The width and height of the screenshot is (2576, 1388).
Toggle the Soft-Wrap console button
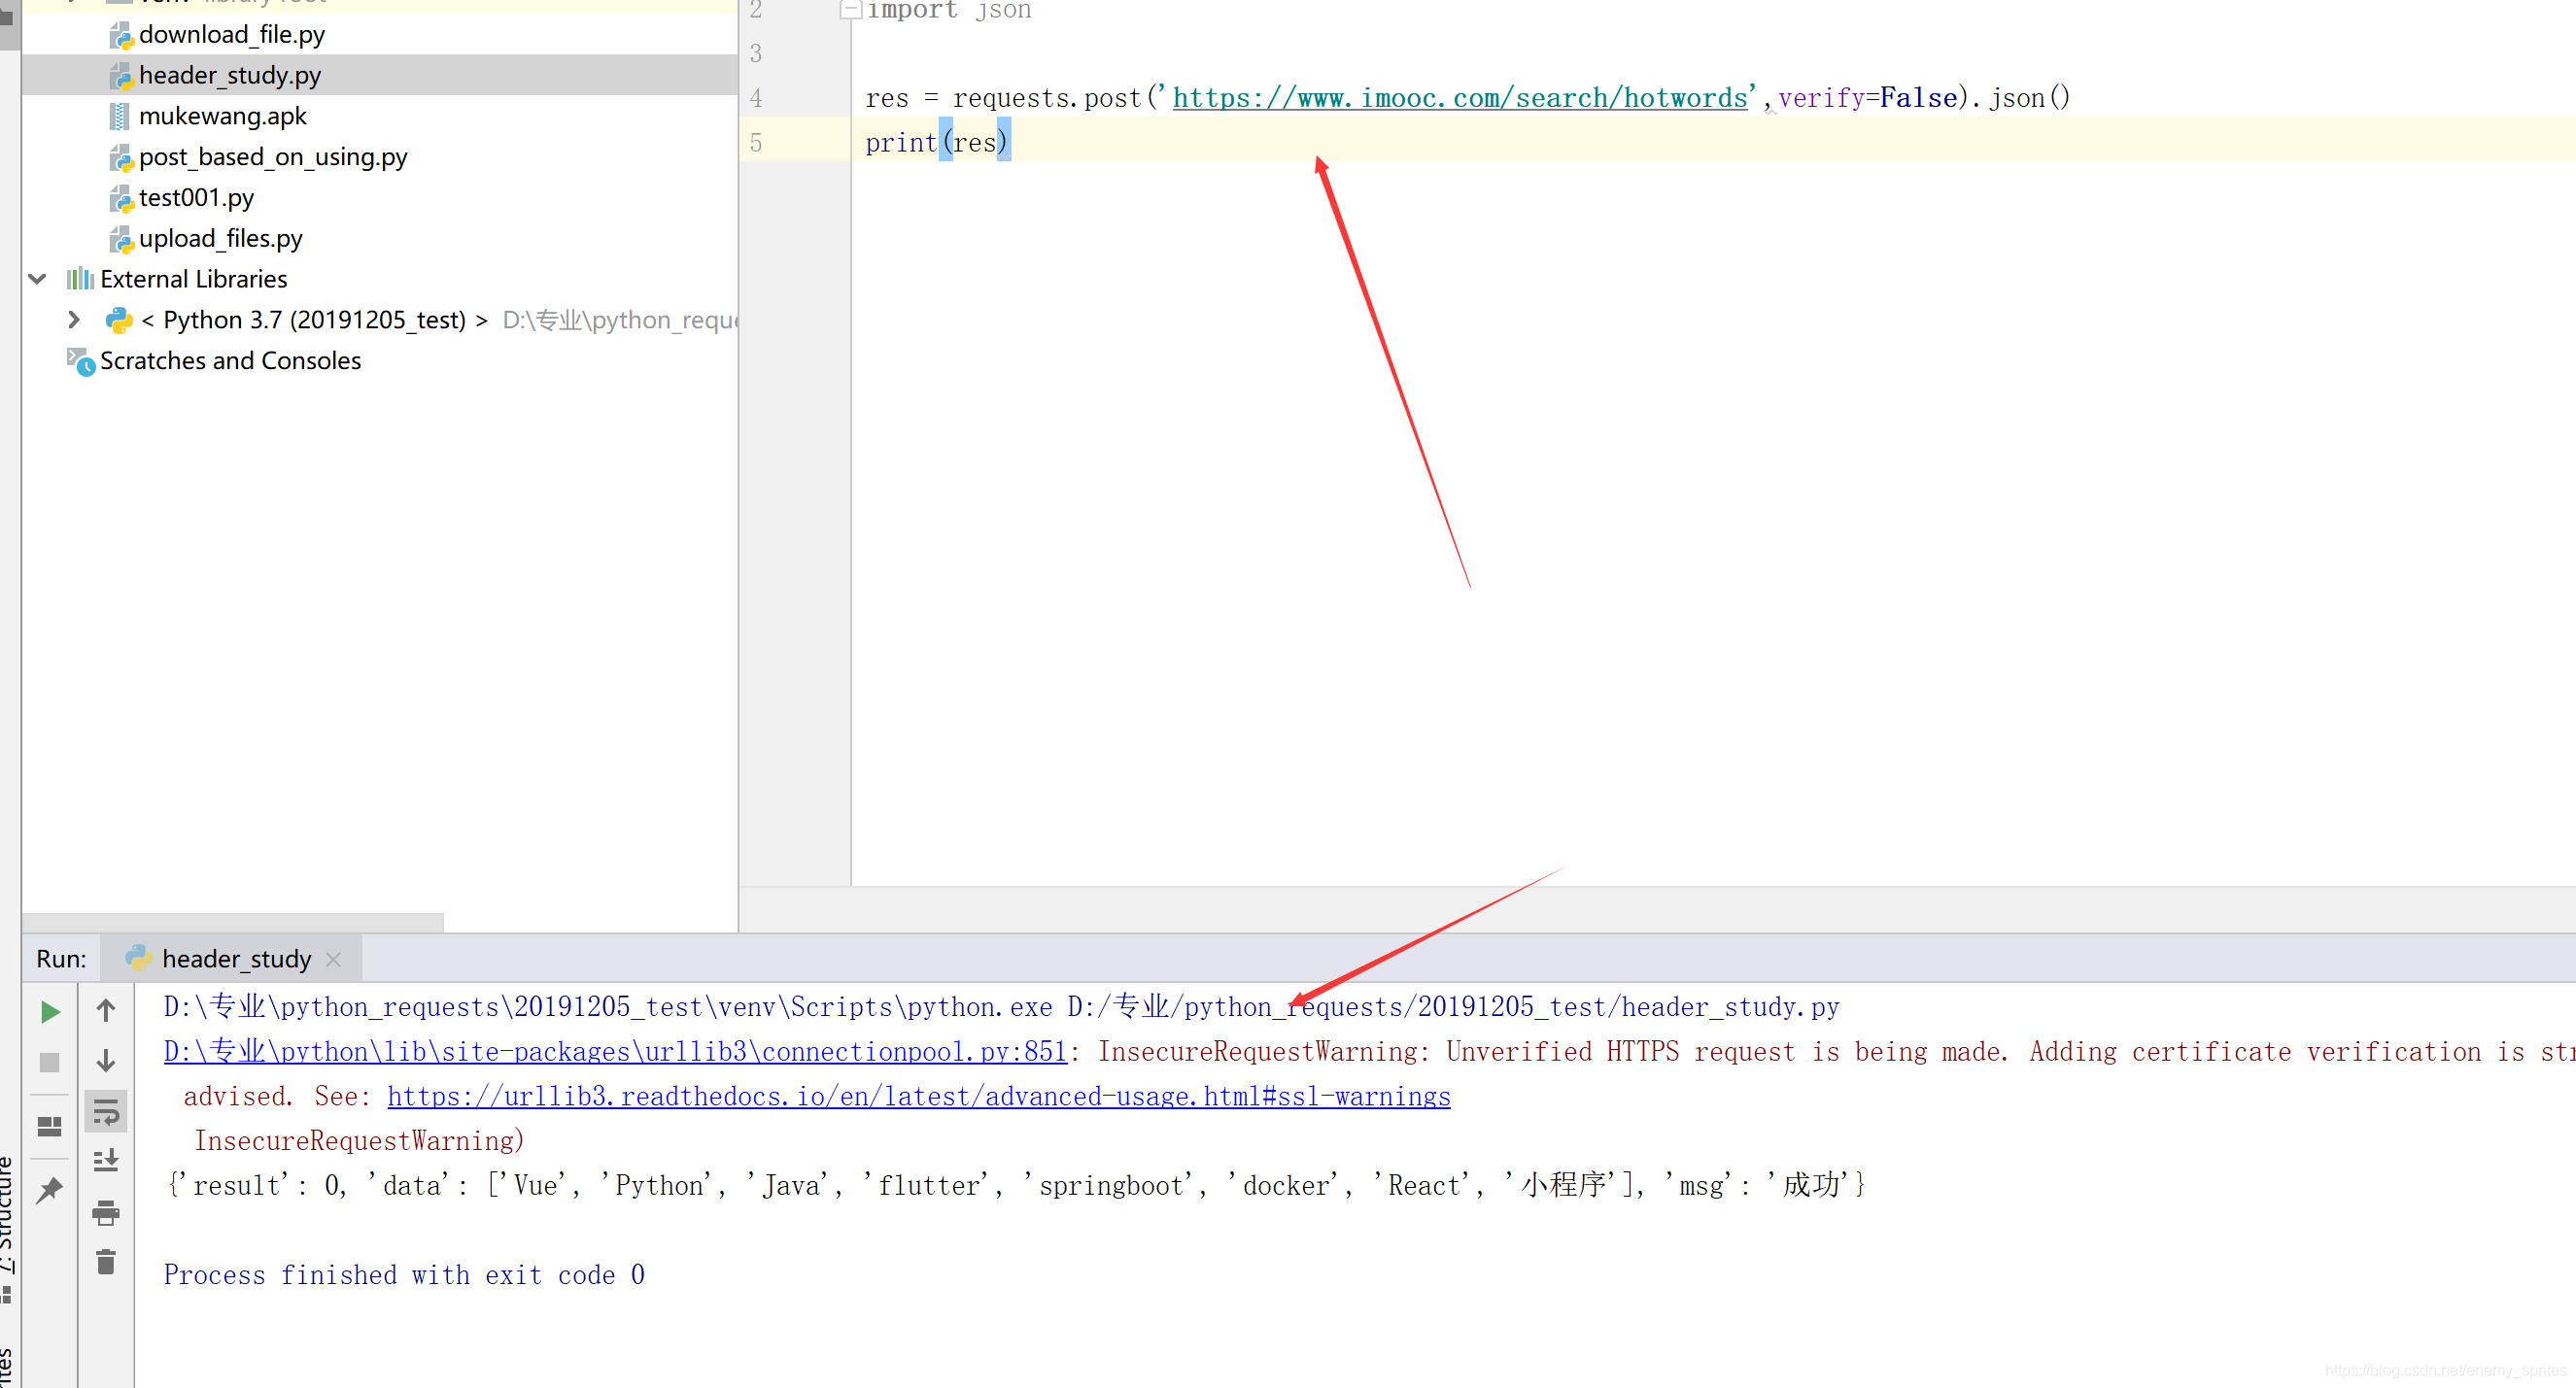[106, 1111]
